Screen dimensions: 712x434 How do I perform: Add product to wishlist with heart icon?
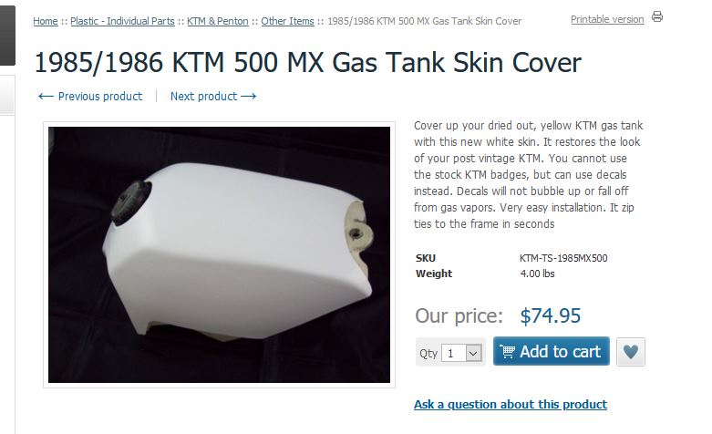tap(630, 352)
